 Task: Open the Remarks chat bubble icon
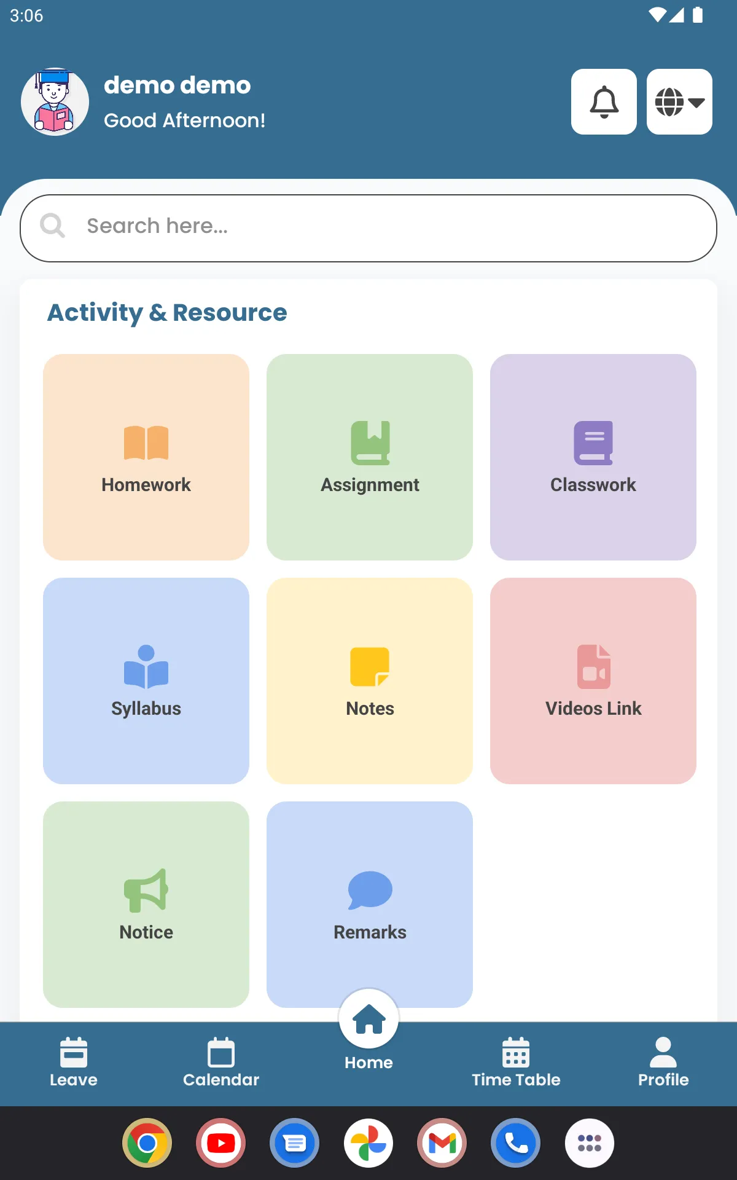coord(370,890)
